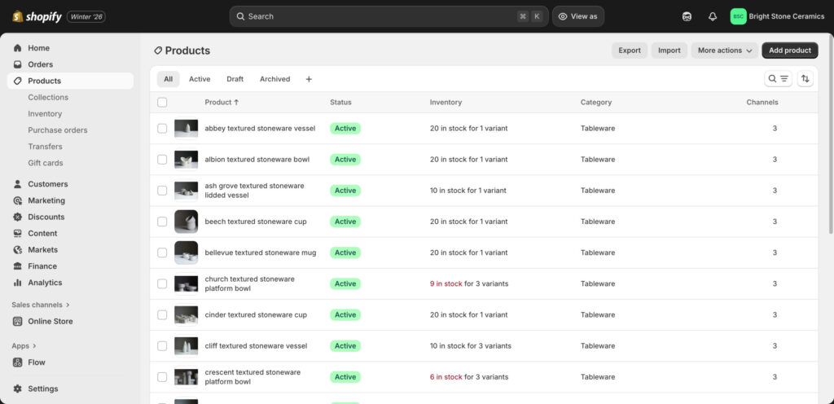Check the beech textured stoneware cup row
834x404 pixels.
(162, 222)
